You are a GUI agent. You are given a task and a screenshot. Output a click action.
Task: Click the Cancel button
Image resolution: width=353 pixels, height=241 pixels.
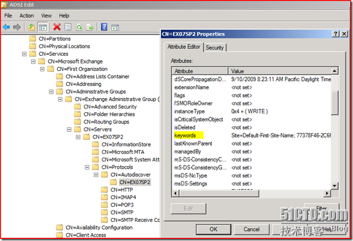pos(252,229)
